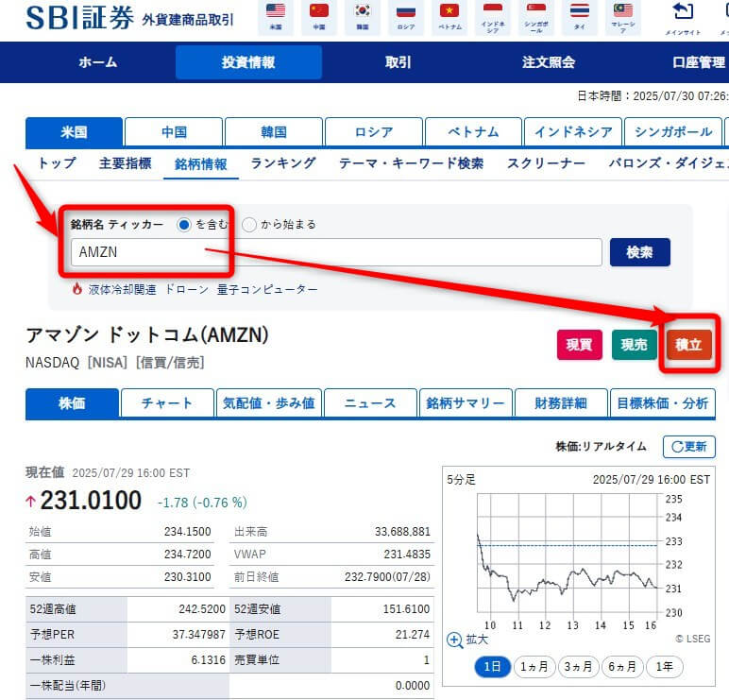Click the 液体冷却関連 keyword link
The width and height of the screenshot is (729, 700).
click(122, 289)
